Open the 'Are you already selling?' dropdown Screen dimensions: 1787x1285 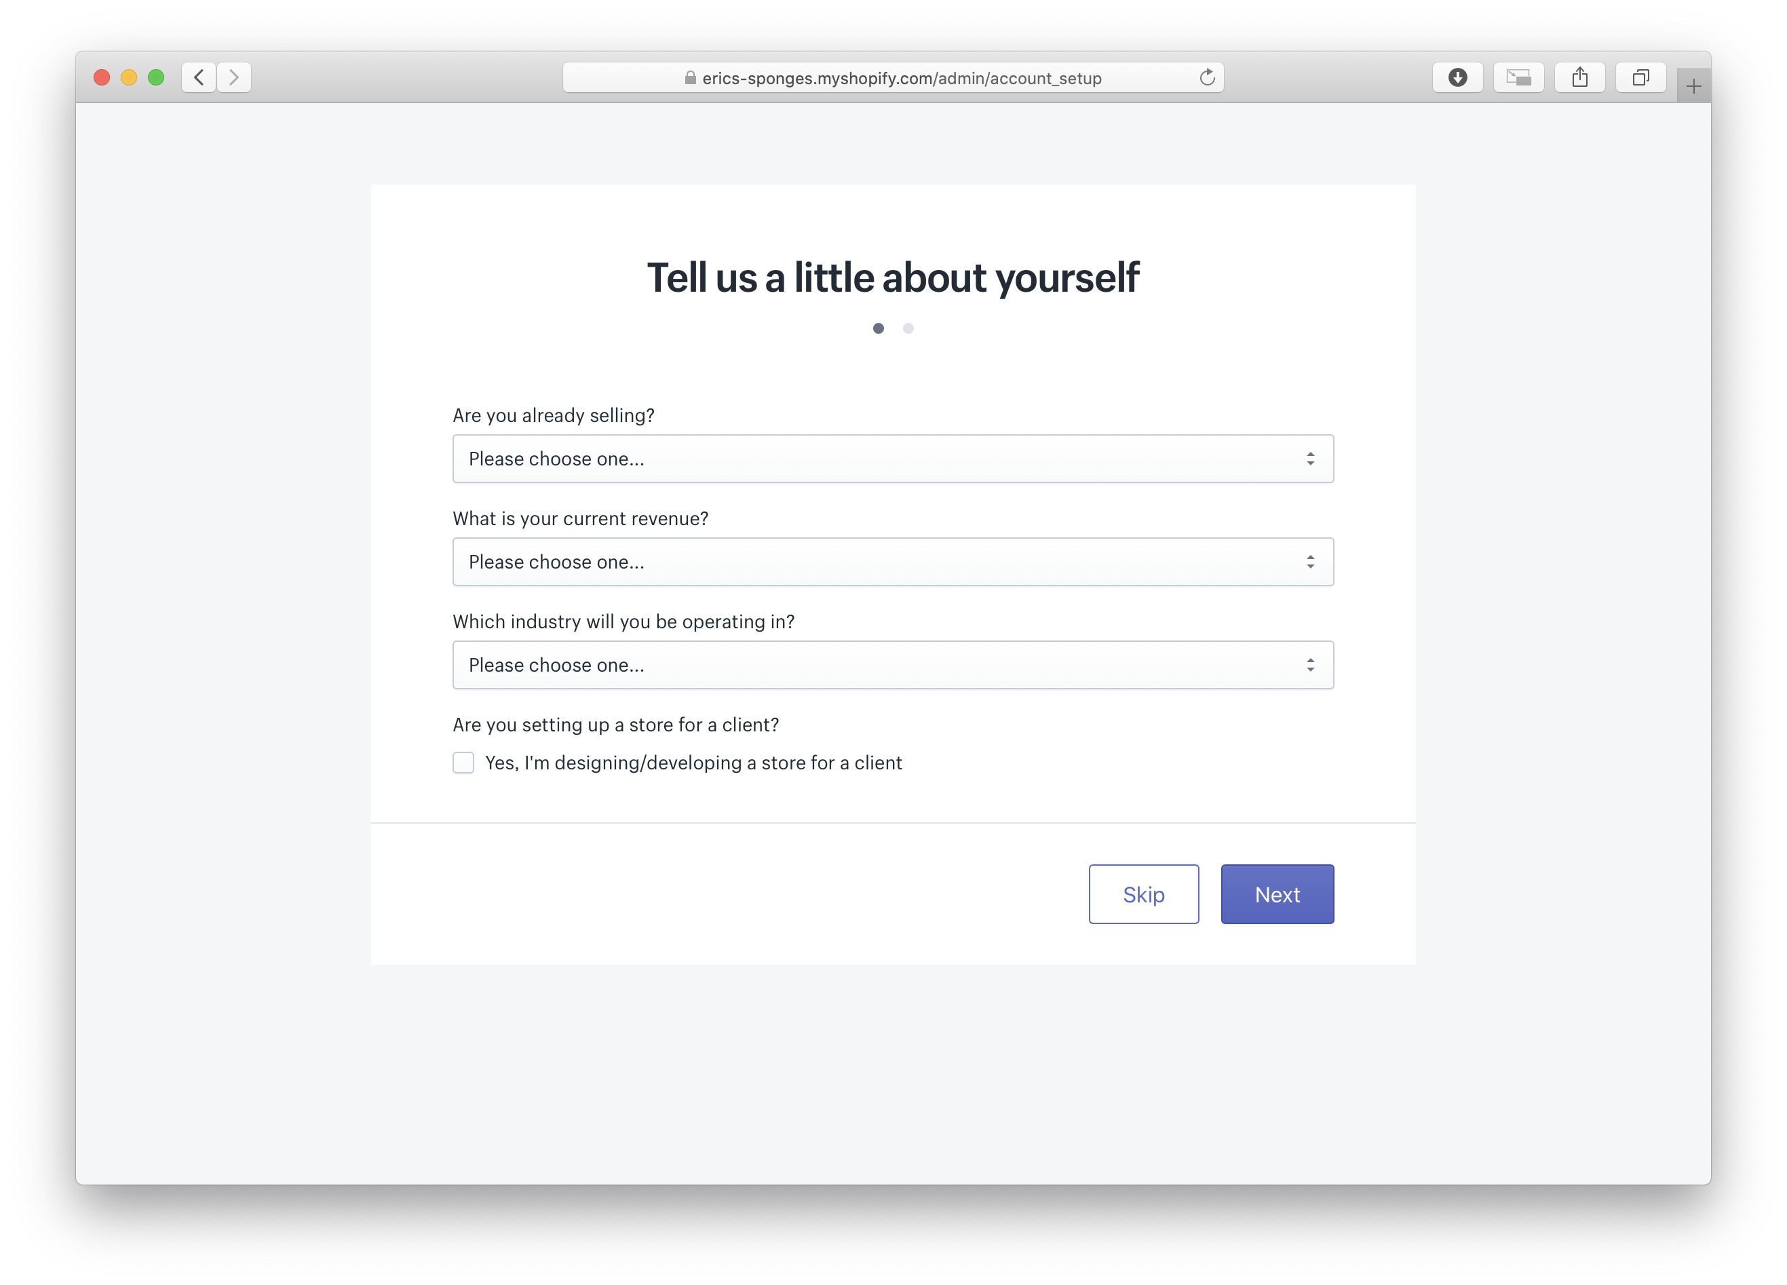pyautogui.click(x=892, y=459)
